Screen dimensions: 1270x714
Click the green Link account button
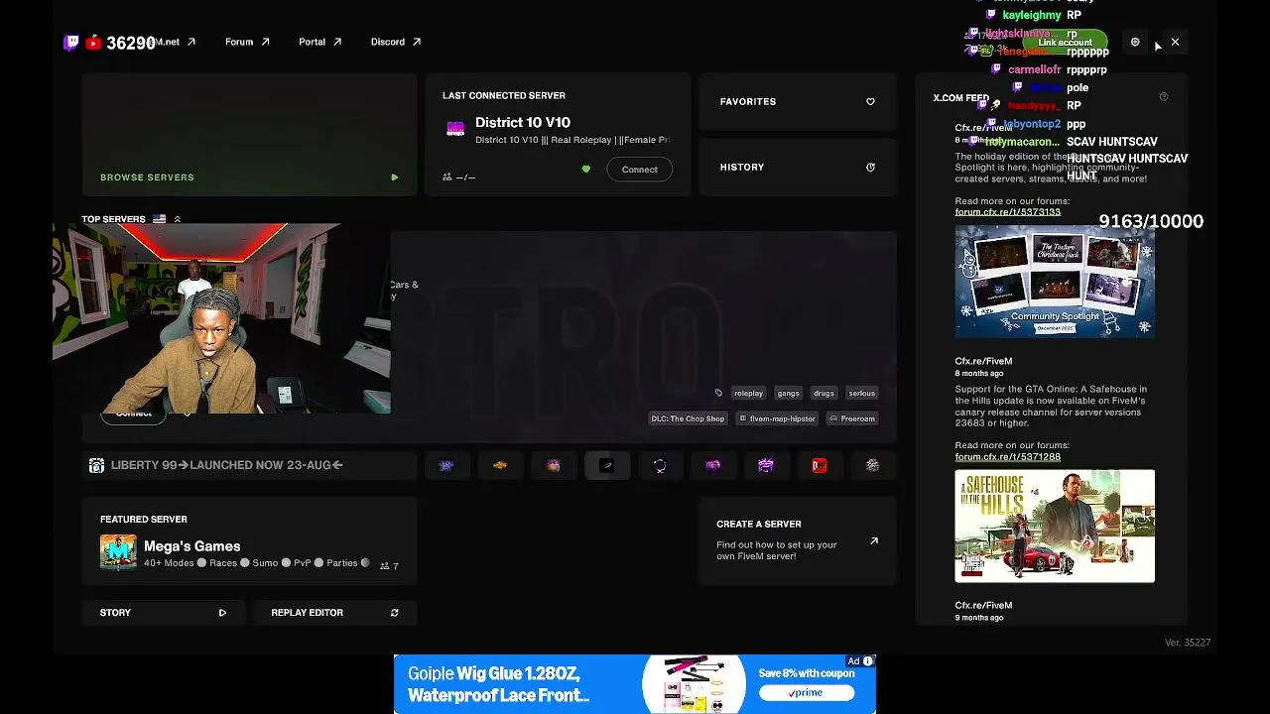tap(1065, 43)
